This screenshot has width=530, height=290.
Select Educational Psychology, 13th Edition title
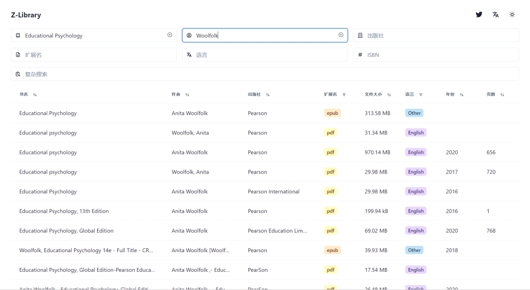click(64, 211)
